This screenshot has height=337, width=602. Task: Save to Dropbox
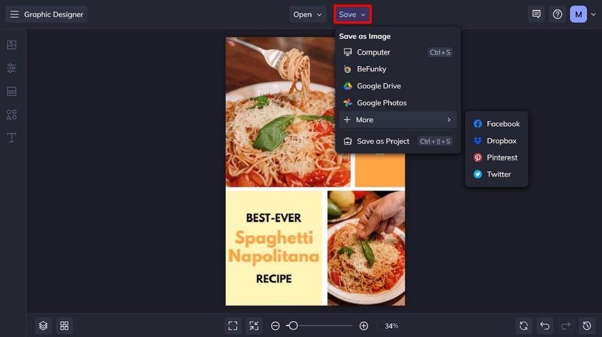(x=496, y=141)
